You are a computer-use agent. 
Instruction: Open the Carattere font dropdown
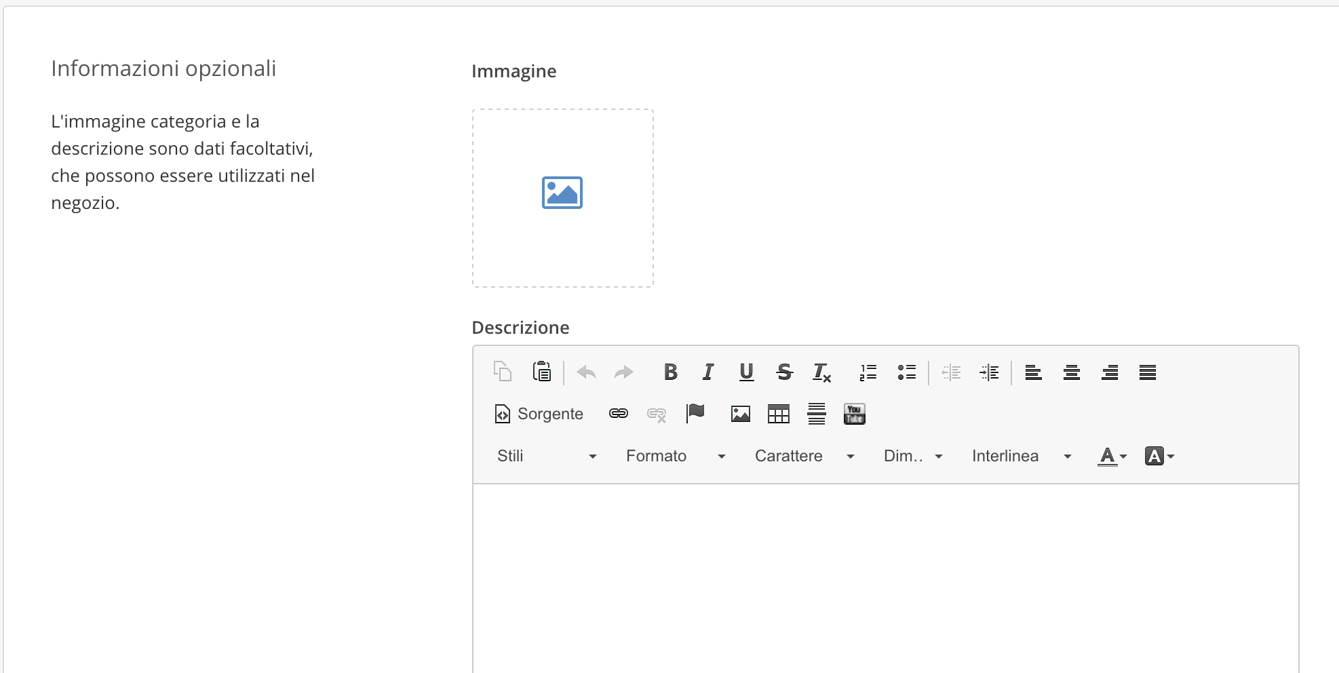pos(804,456)
